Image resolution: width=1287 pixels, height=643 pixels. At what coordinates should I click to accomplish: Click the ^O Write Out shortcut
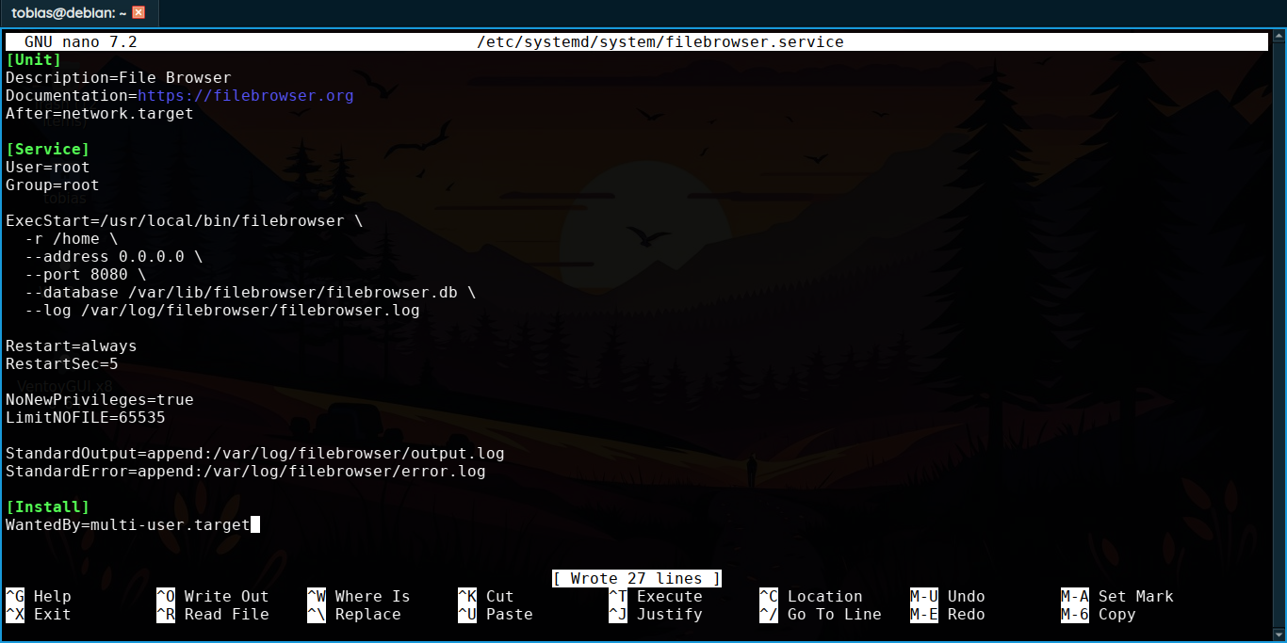coord(213,597)
